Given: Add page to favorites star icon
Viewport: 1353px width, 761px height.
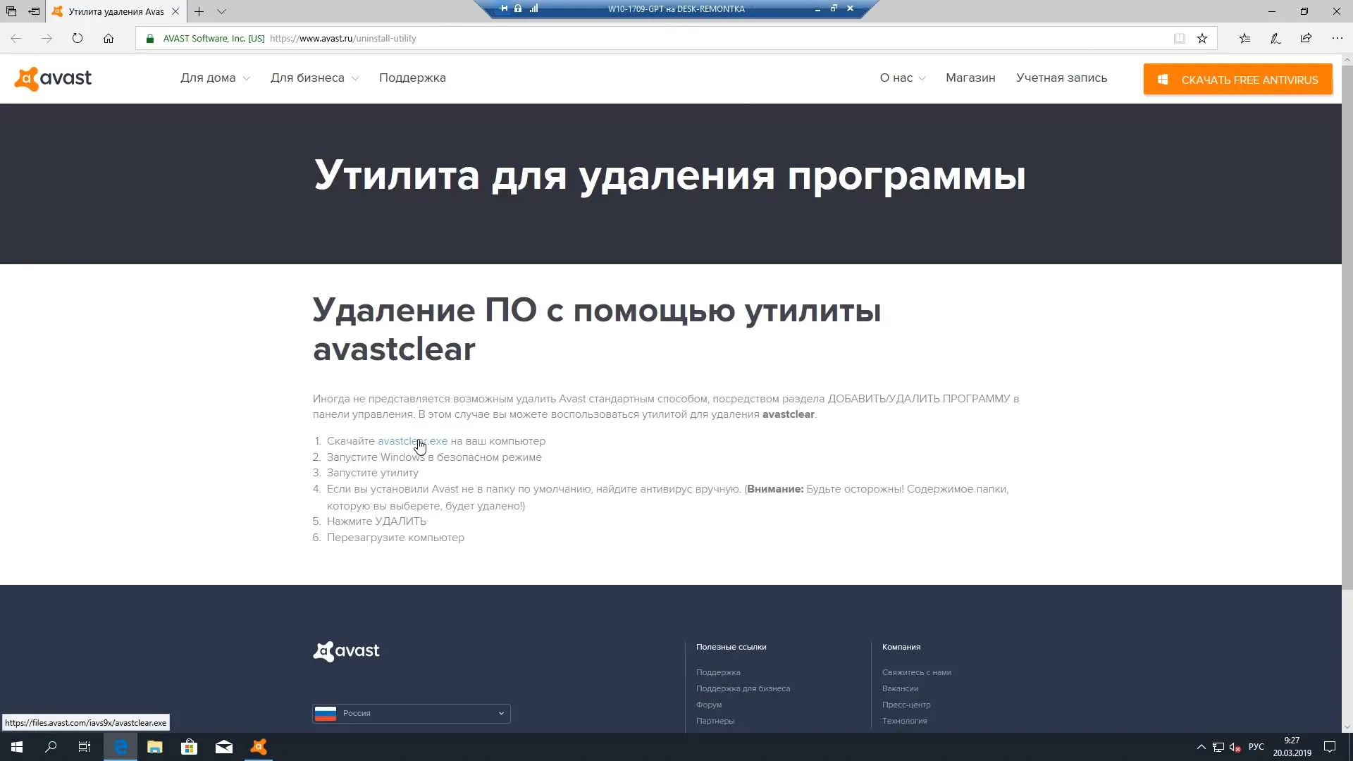Looking at the screenshot, I should click(1202, 39).
